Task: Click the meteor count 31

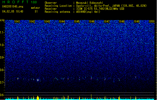Action: pyautogui.click(x=36, y=11)
